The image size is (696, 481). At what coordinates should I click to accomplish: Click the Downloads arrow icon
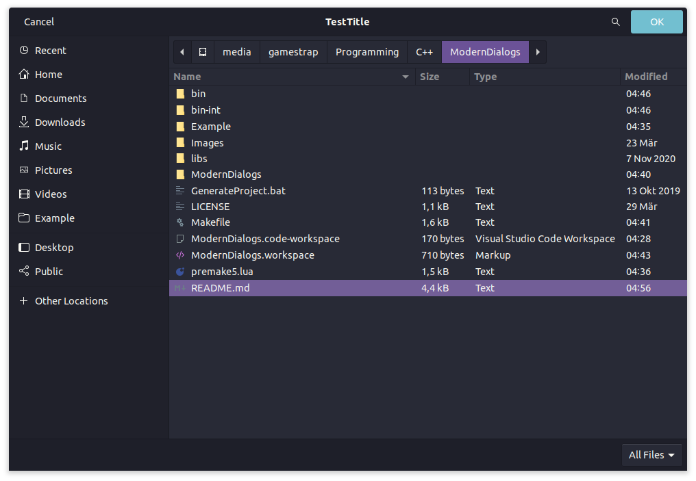coord(24,122)
